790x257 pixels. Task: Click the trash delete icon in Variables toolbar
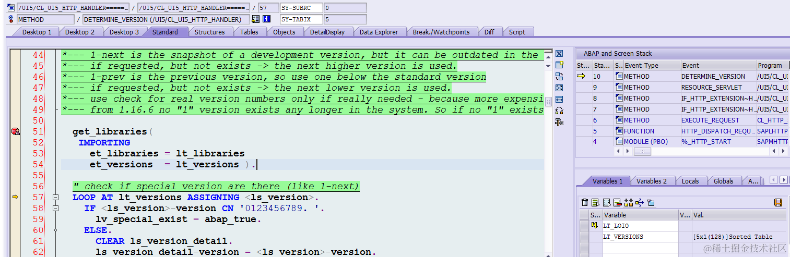[585, 202]
